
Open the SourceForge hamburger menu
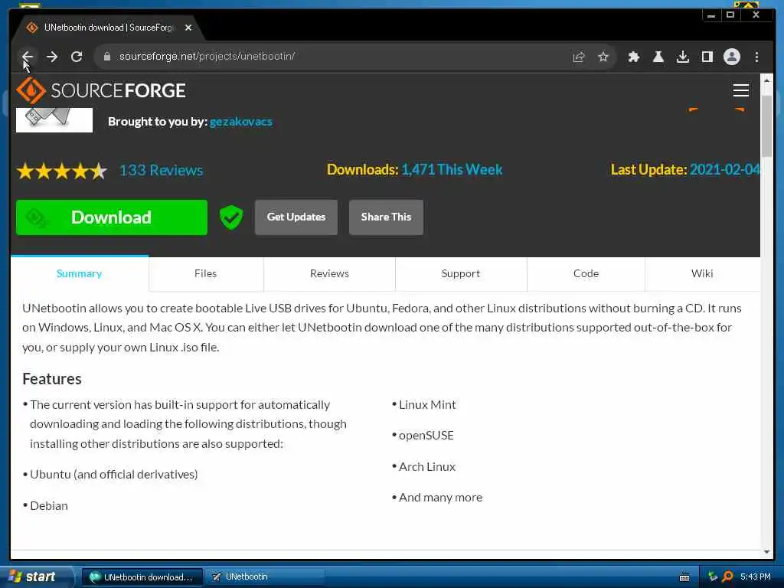point(740,90)
